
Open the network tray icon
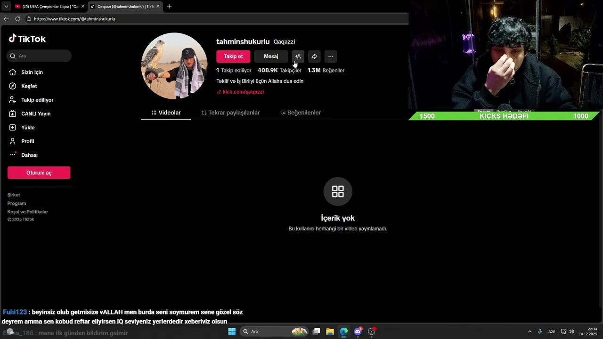pyautogui.click(x=564, y=331)
